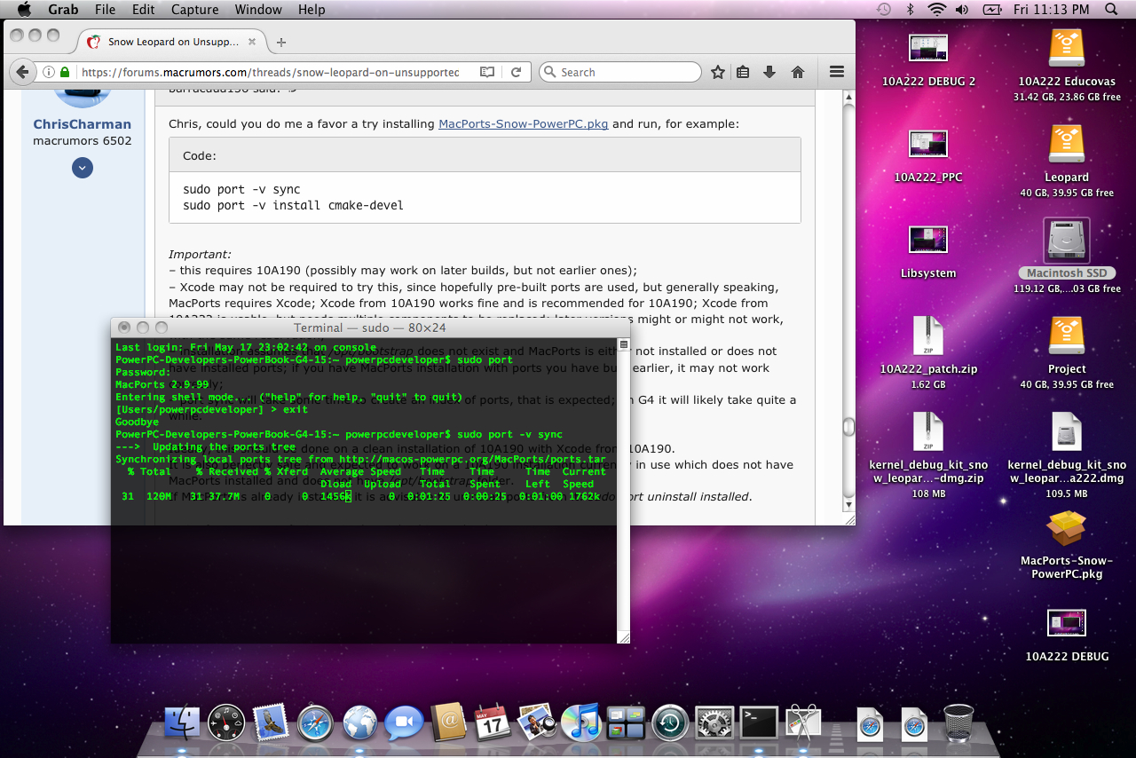Go to the browser home page icon
Image resolution: width=1136 pixels, height=758 pixels.
[x=797, y=72]
